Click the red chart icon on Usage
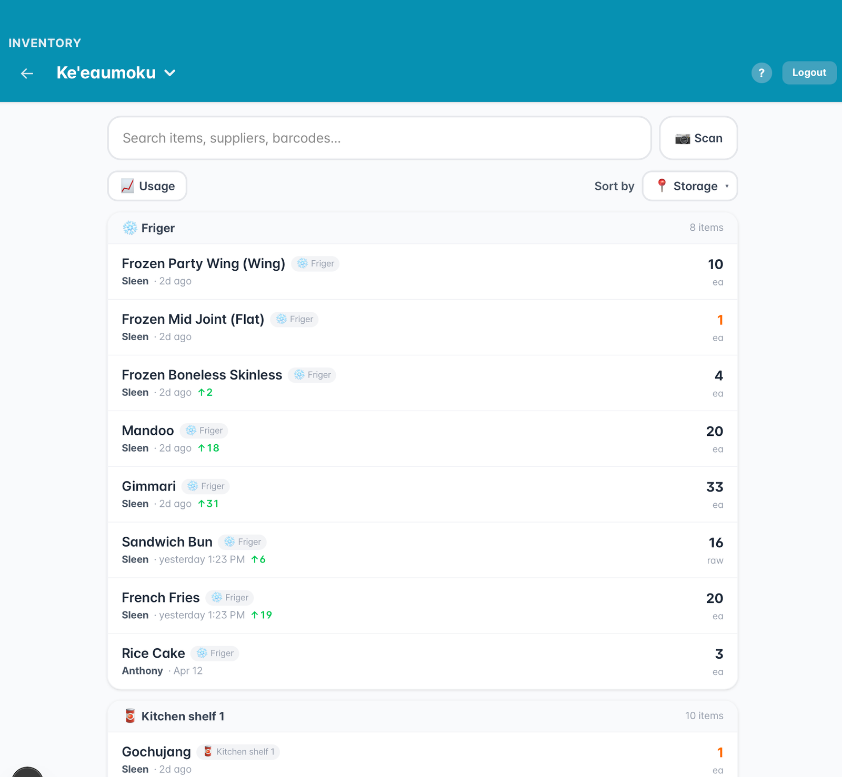Image resolution: width=842 pixels, height=777 pixels. point(126,186)
